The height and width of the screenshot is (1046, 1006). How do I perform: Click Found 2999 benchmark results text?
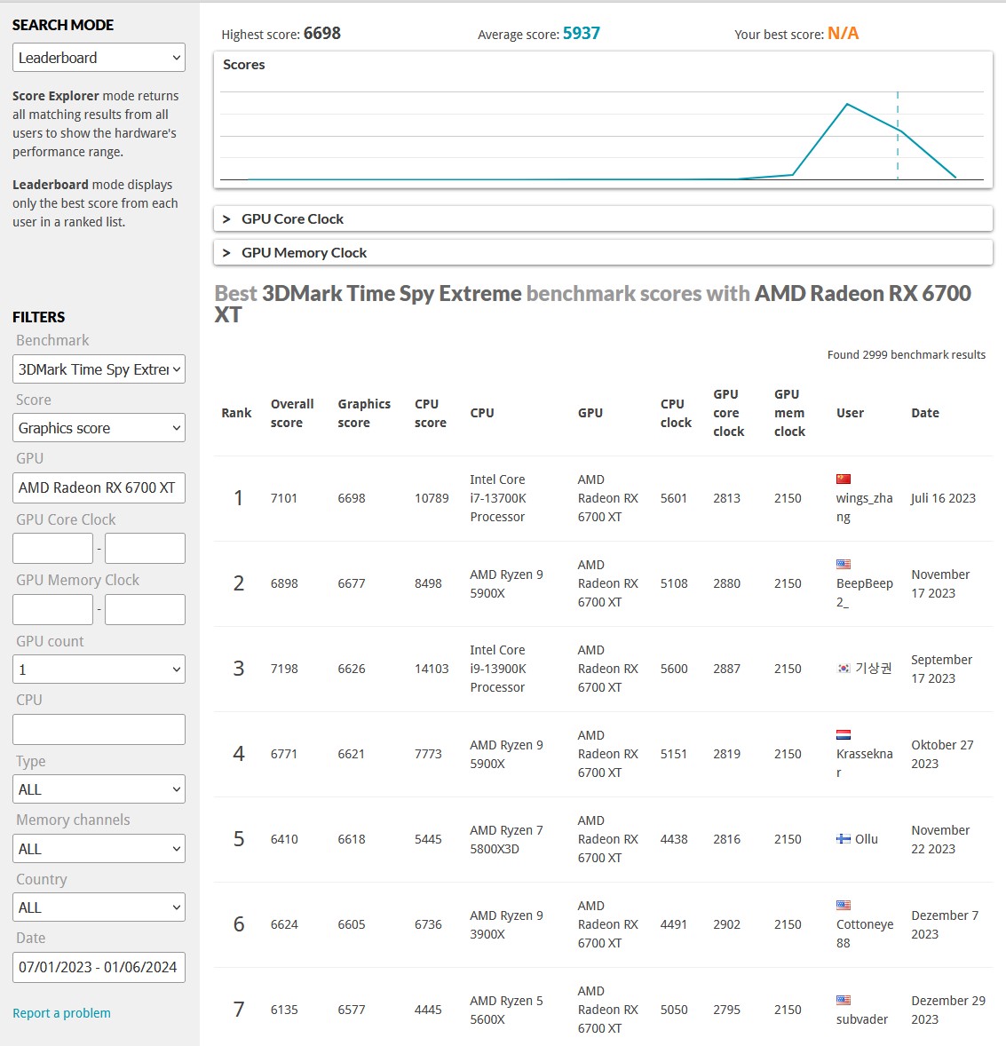coord(906,355)
